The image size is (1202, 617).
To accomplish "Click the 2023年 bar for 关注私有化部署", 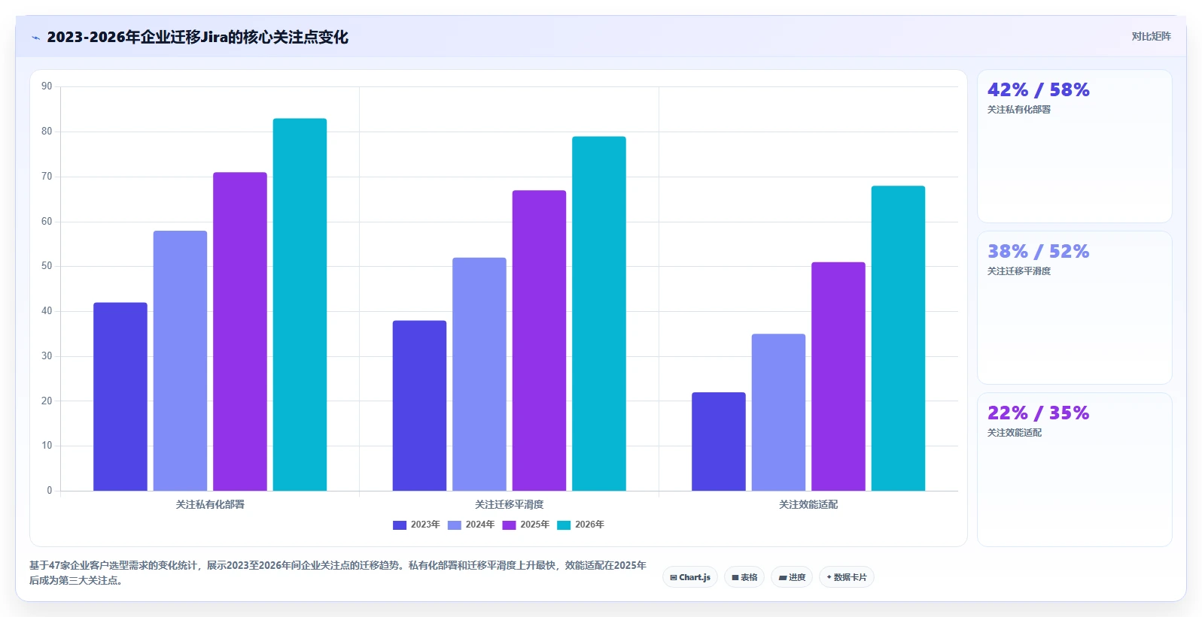I will click(120, 397).
